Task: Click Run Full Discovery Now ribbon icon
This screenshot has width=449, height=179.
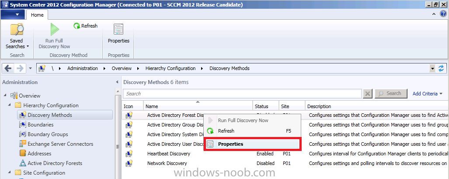Action: pyautogui.click(x=54, y=30)
